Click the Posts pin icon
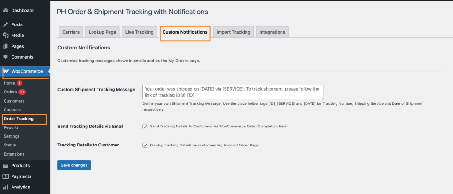The height and width of the screenshot is (194, 453). (6, 24)
